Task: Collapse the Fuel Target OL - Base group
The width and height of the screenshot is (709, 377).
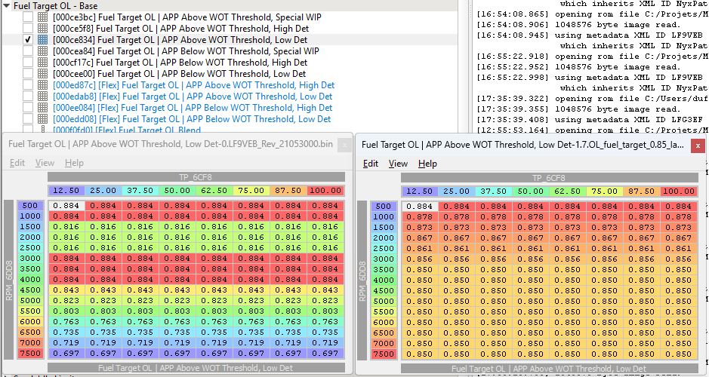Action: 6,6
